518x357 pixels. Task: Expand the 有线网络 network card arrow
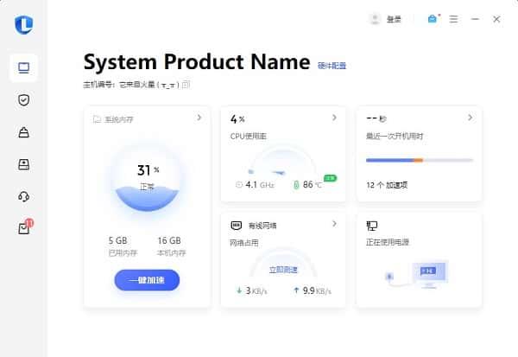click(334, 224)
